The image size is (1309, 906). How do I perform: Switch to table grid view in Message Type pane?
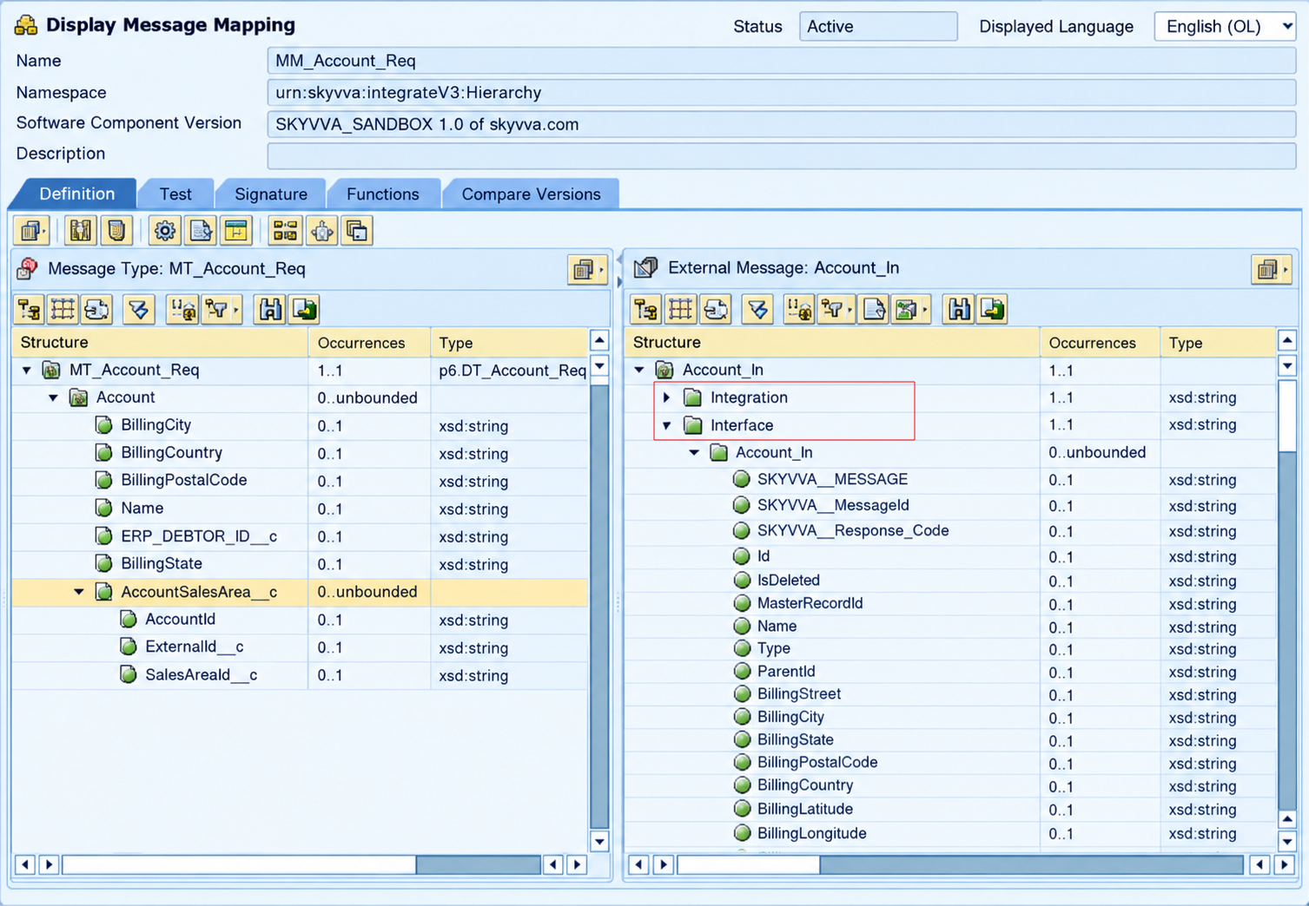coord(63,309)
